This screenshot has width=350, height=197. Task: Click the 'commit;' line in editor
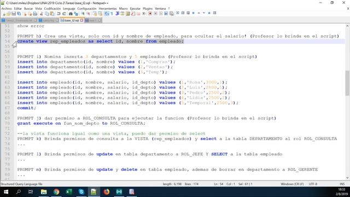pos(26,108)
